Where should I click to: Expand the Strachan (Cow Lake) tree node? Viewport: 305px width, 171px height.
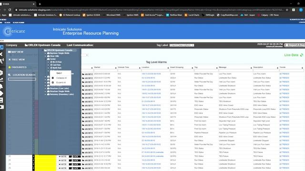45,88
